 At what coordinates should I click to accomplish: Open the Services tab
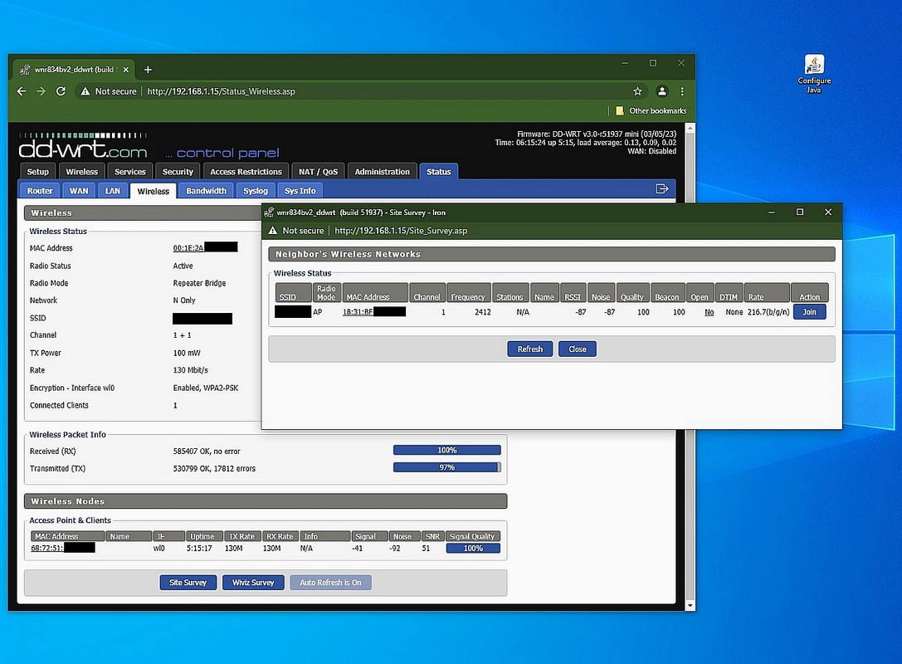(x=130, y=172)
